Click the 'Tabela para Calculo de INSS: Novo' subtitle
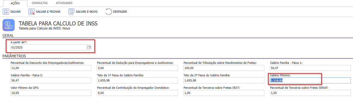Viewport: 353px width, 98px height. click(44, 28)
